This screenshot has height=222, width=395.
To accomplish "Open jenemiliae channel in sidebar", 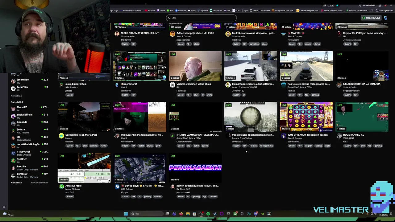I will pyautogui.click(x=30, y=81).
